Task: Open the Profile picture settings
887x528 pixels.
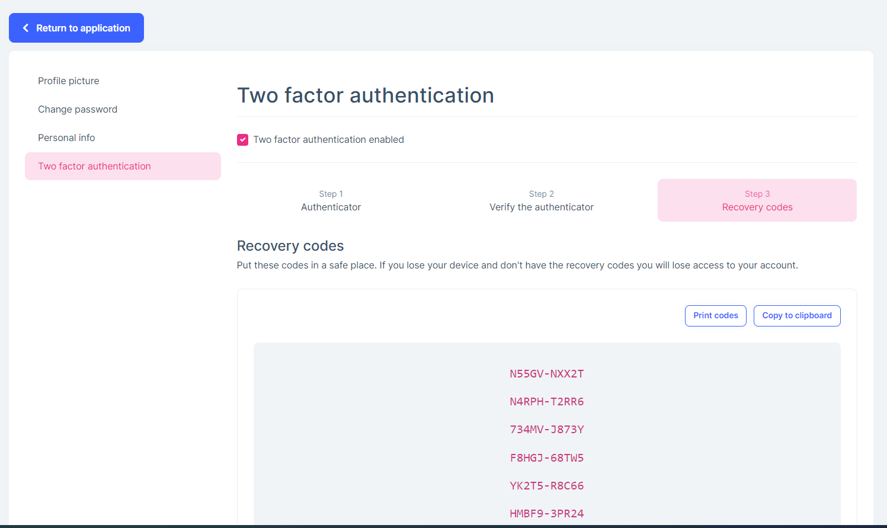Action: [x=69, y=81]
